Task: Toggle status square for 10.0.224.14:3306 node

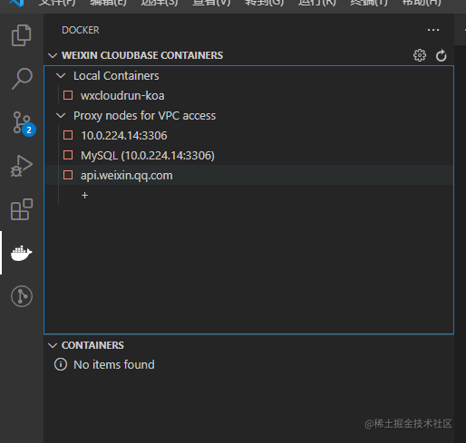Action: [x=68, y=135]
